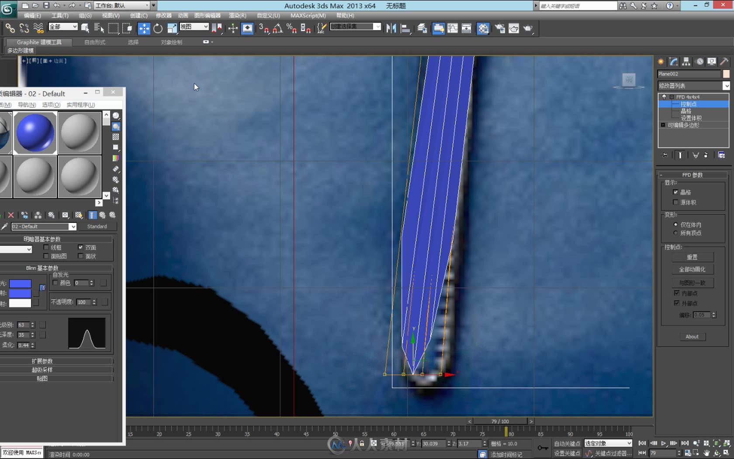The height and width of the screenshot is (459, 734).
Task: Open the MAXScript(M) menu
Action: pyautogui.click(x=308, y=15)
